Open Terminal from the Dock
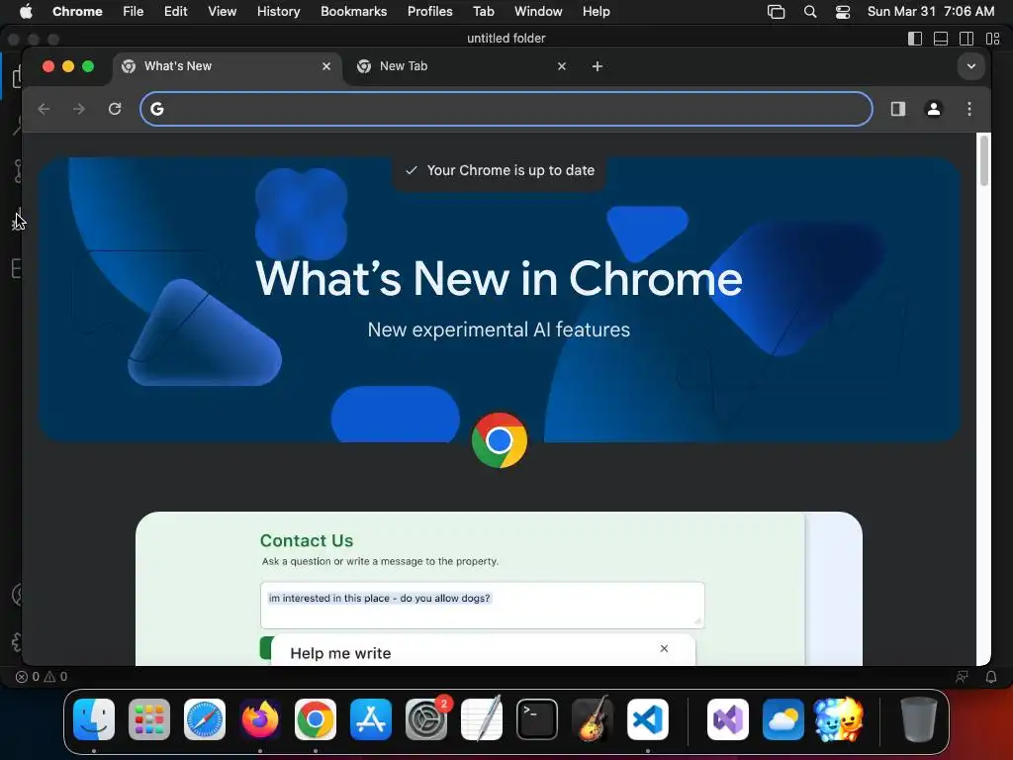 tap(537, 719)
